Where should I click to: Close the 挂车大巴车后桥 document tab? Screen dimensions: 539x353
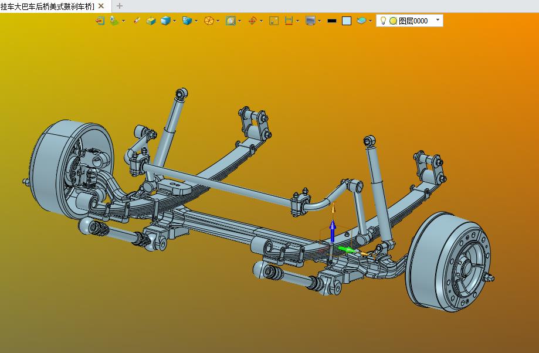pyautogui.click(x=101, y=6)
